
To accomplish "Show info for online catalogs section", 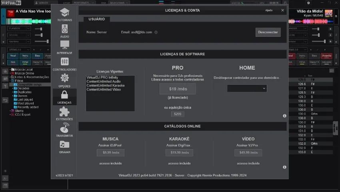I will 284,167.
